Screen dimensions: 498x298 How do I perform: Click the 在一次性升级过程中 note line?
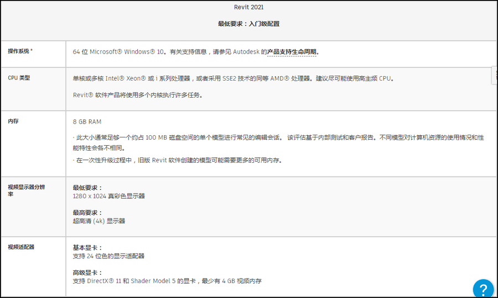(178, 160)
